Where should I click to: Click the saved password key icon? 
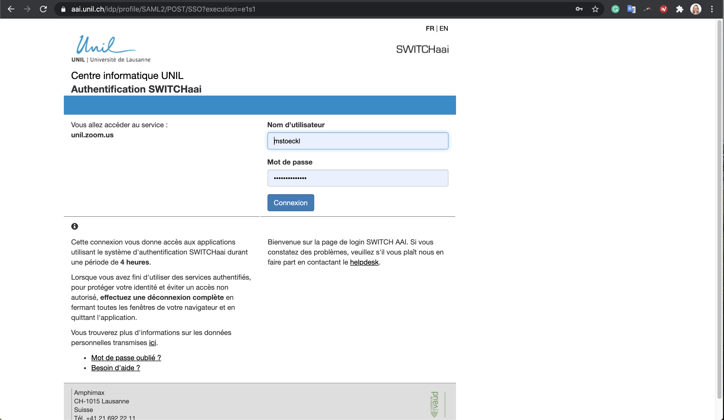tap(579, 9)
